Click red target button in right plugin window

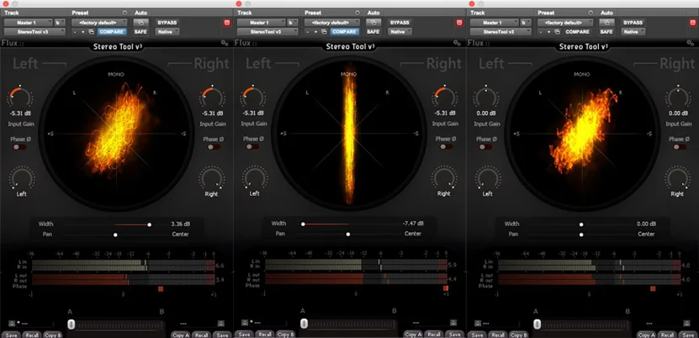(x=693, y=23)
